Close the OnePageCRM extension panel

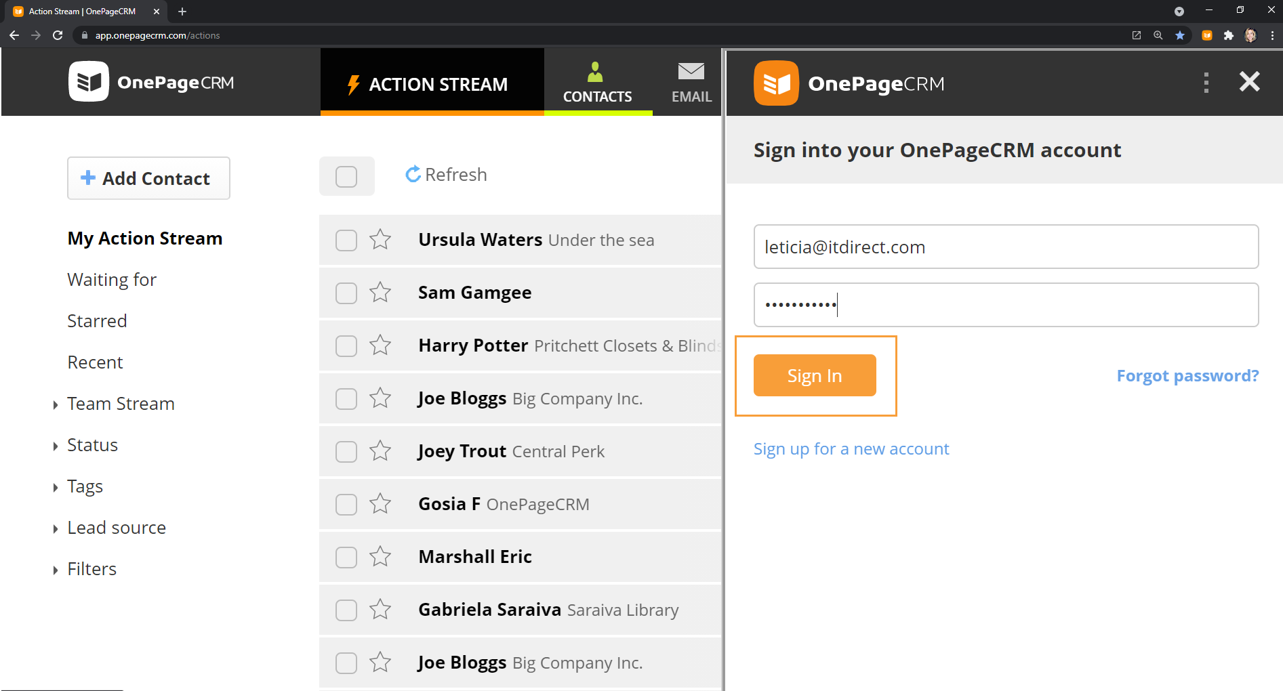click(1249, 82)
